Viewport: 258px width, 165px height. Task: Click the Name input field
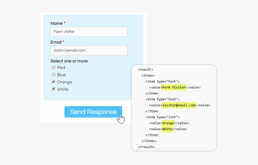coord(89,32)
